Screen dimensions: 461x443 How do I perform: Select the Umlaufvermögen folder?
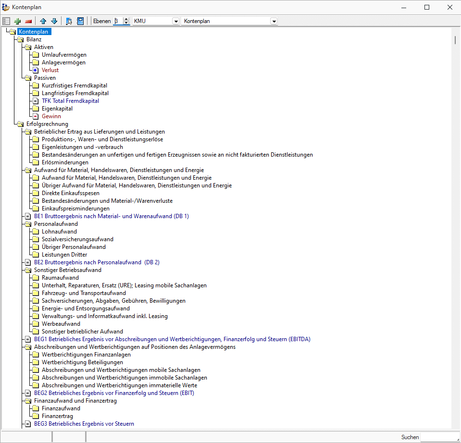pos(64,55)
